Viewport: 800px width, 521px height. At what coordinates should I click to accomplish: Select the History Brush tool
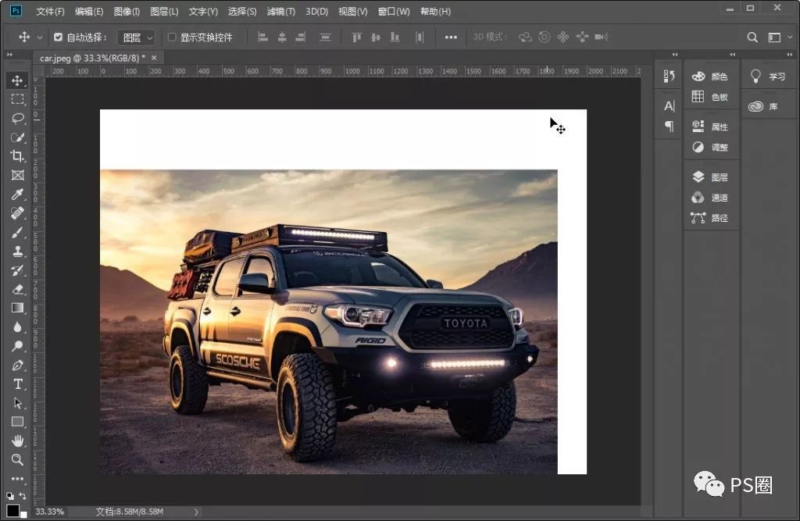(x=17, y=270)
